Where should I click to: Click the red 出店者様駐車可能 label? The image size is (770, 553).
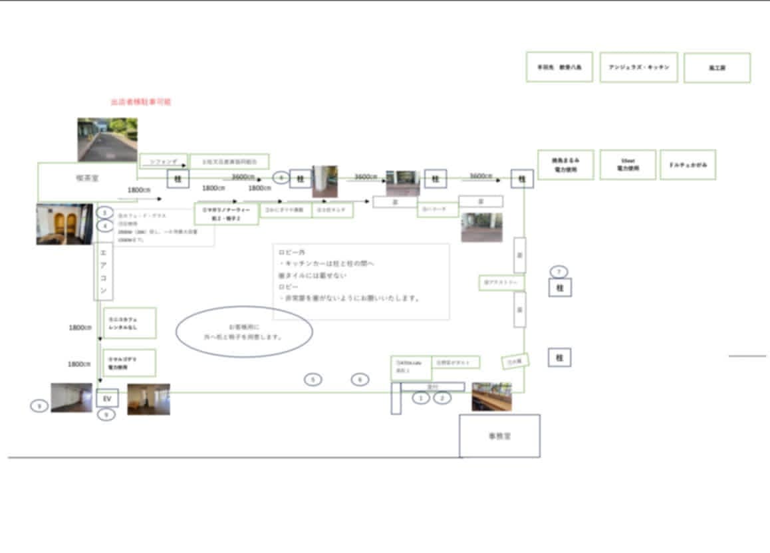click(141, 102)
